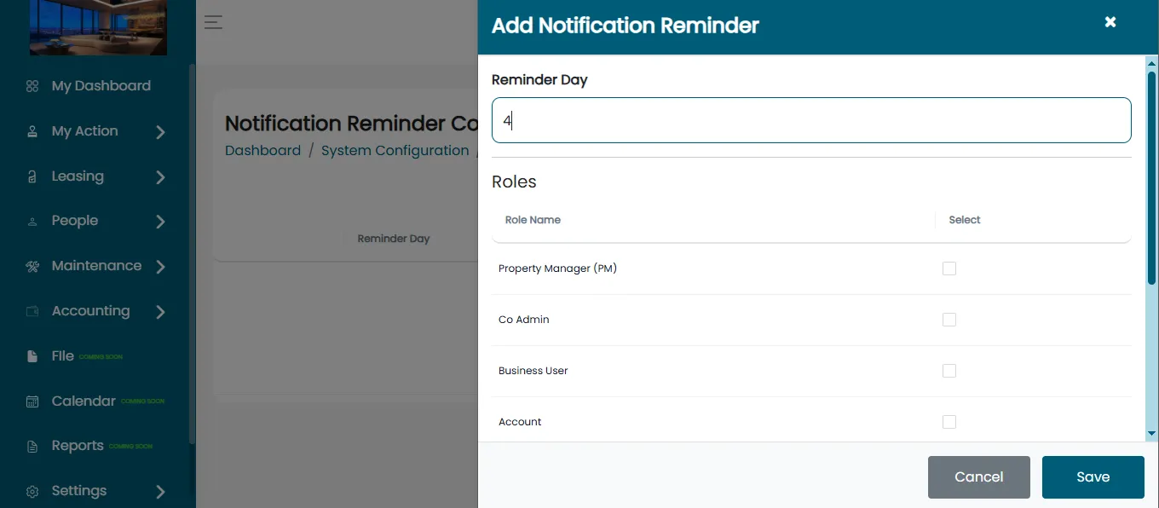
Task: Expand the People submenu chevron
Action: 161,222
